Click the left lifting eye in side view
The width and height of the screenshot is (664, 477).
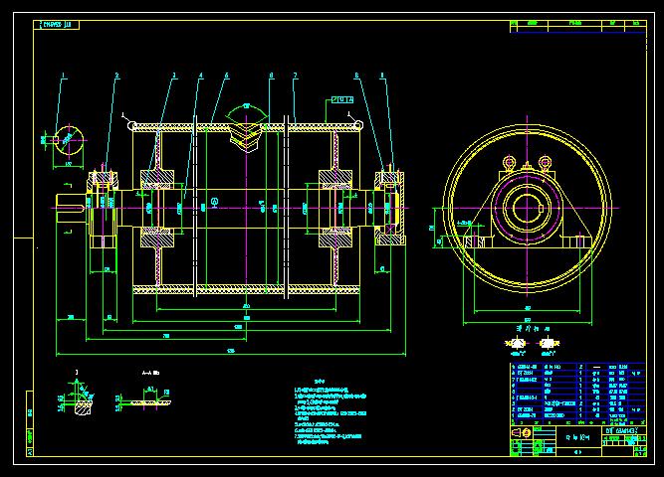pyautogui.click(x=508, y=163)
